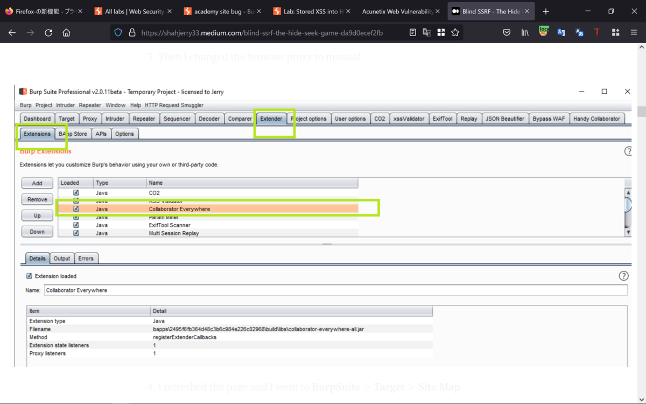
Task: Click the address bar translate-page icon
Action: (x=427, y=33)
